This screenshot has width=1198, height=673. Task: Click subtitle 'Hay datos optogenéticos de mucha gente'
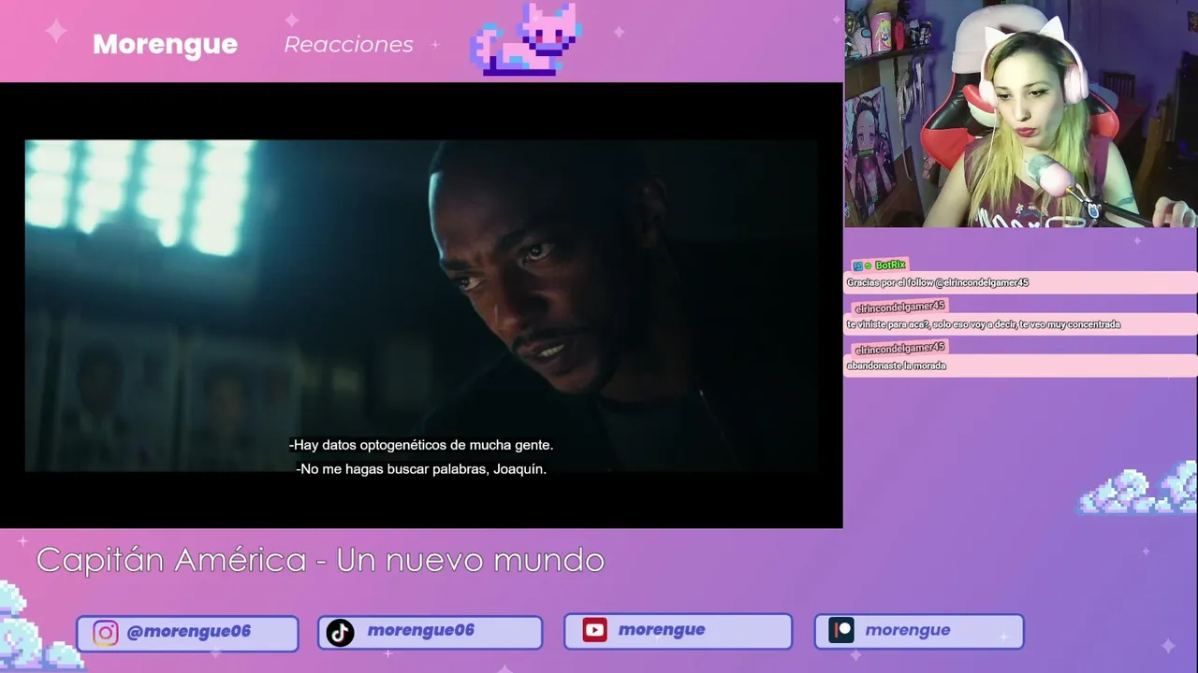(421, 445)
